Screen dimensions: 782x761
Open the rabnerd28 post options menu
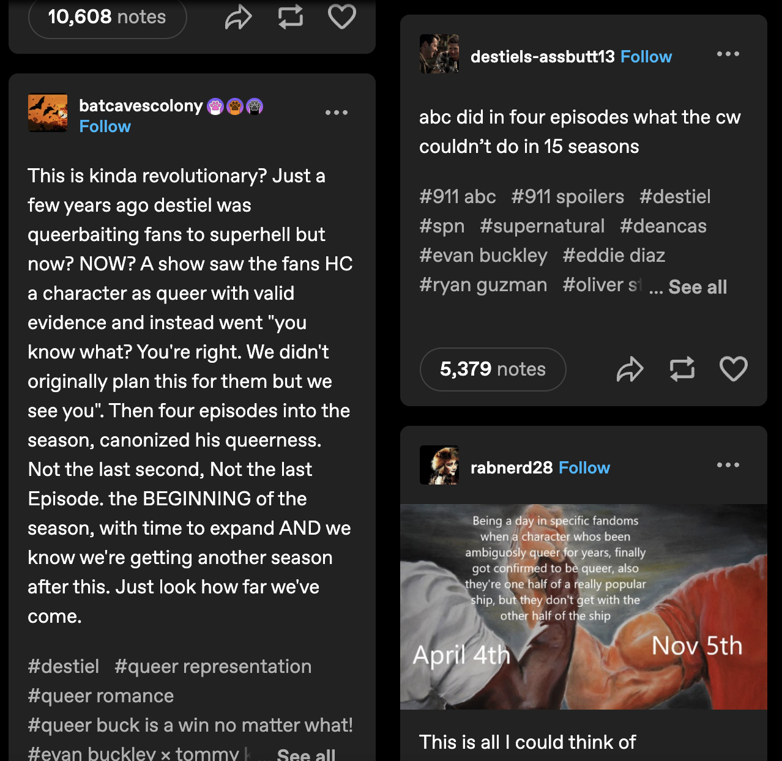728,465
